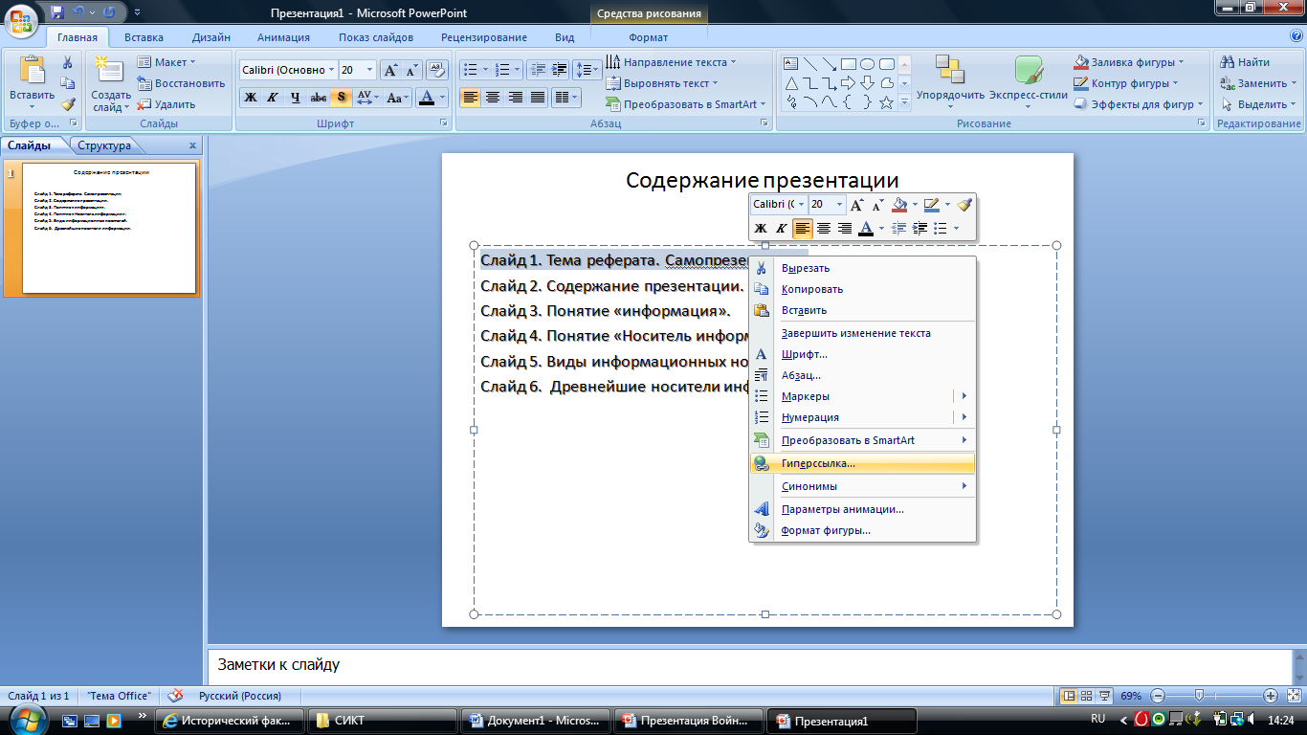Click Increase Font Size icon in ribbon

390,70
